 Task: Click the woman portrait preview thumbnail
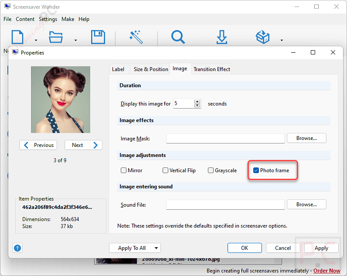(x=61, y=99)
